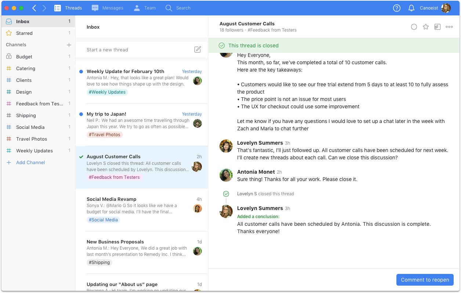461x293 pixels.
Task: Open the Catering channel
Action: point(38,68)
